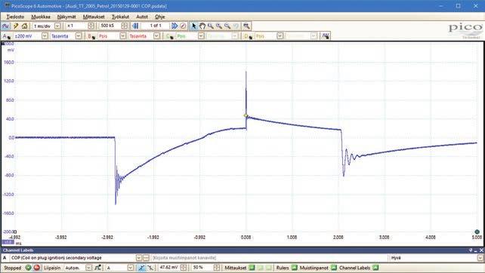Click the previous buffer icon

point(135,26)
